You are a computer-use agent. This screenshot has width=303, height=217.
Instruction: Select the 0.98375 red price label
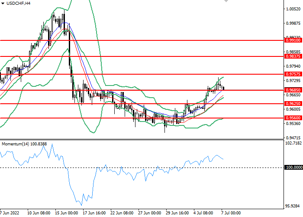point(293,56)
